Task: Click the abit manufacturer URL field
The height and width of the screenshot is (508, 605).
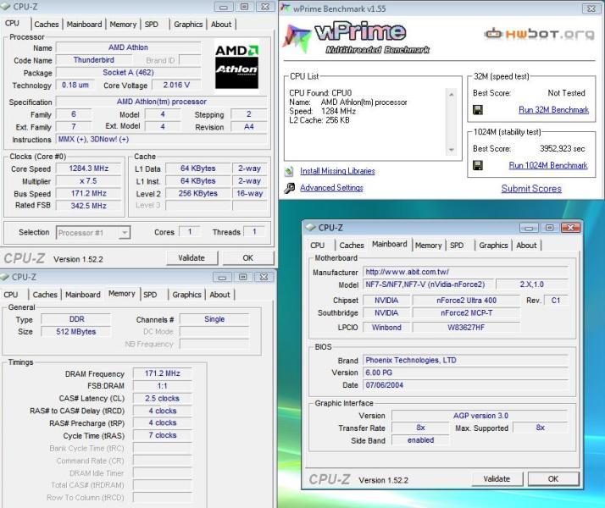Action: (466, 272)
